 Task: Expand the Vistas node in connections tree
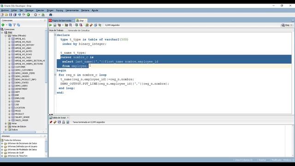tap(6, 124)
